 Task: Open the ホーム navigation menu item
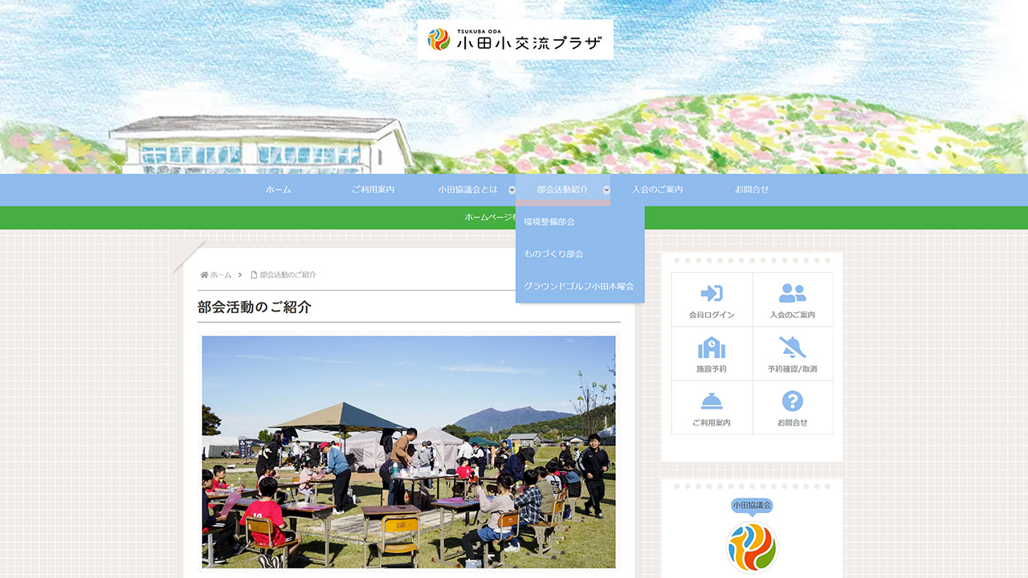pos(277,189)
